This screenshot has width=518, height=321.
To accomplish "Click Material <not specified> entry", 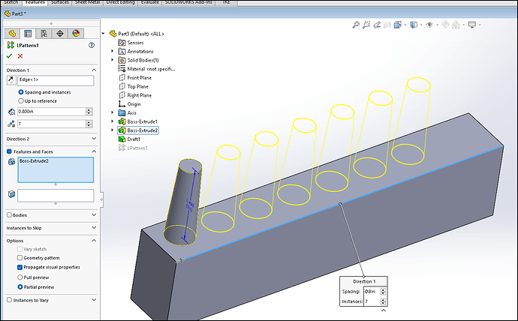I will coord(151,69).
